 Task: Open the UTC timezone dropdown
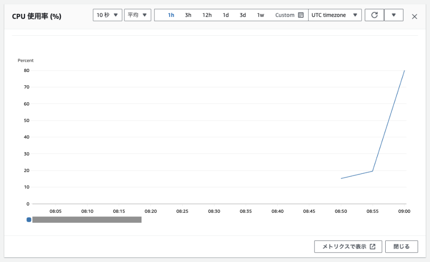pos(335,15)
